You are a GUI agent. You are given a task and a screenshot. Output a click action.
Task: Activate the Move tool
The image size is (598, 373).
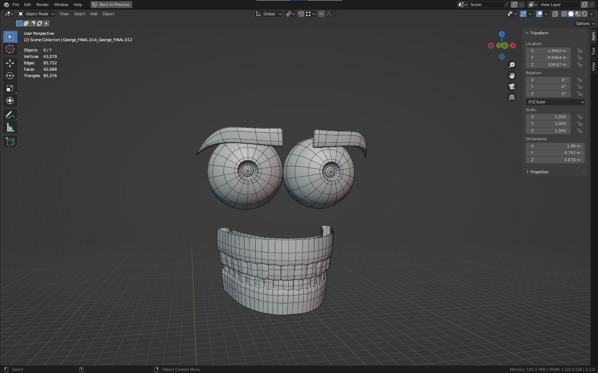(x=10, y=63)
